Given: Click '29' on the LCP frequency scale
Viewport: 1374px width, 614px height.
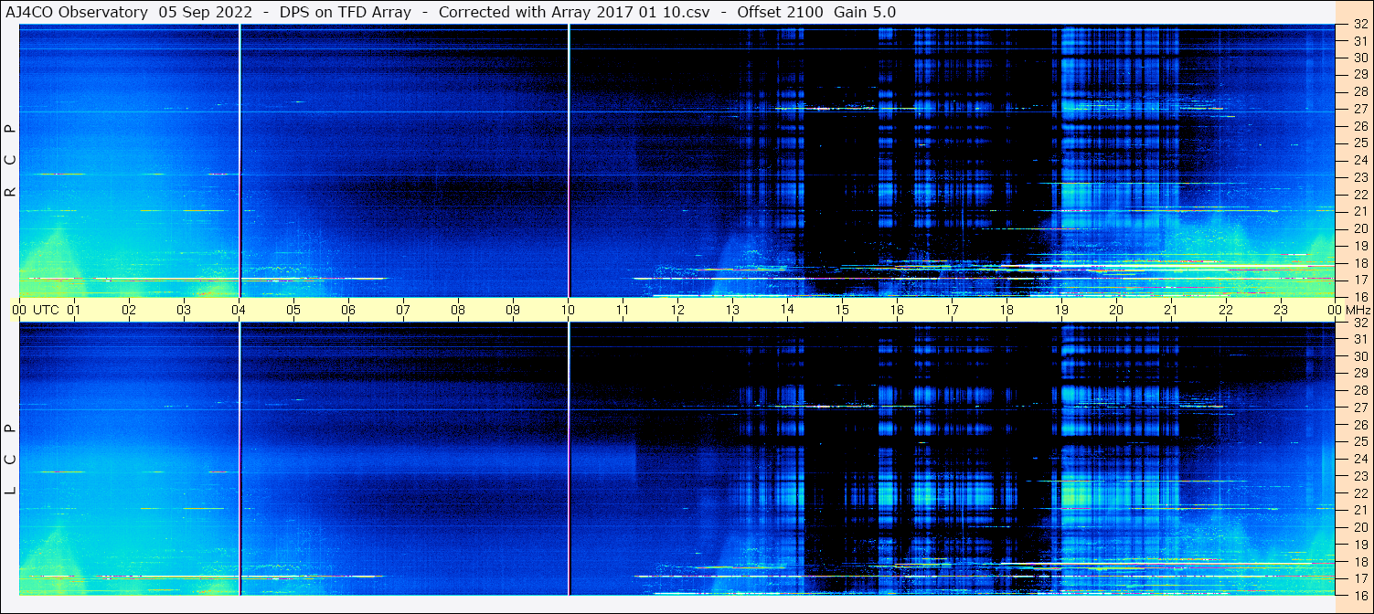Looking at the screenshot, I should pos(1359,374).
